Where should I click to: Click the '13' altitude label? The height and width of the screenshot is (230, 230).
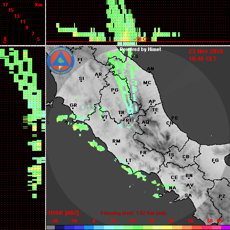click(x=17, y=16)
